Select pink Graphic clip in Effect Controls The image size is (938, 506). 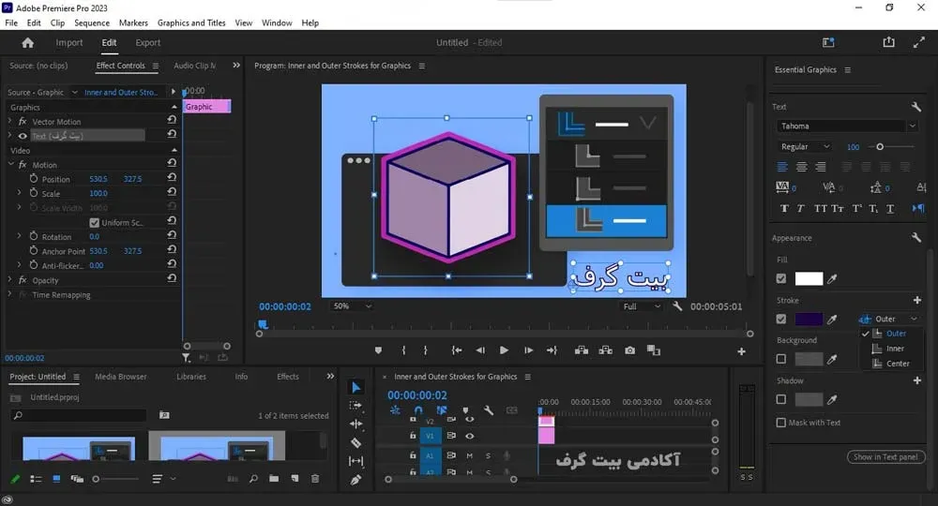coord(206,106)
